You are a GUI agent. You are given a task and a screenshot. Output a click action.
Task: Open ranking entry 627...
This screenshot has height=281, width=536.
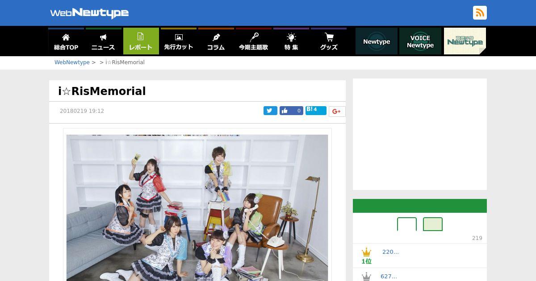(389, 277)
